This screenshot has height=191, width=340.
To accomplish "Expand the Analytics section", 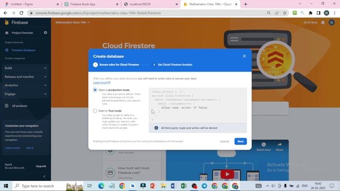I will (25, 85).
